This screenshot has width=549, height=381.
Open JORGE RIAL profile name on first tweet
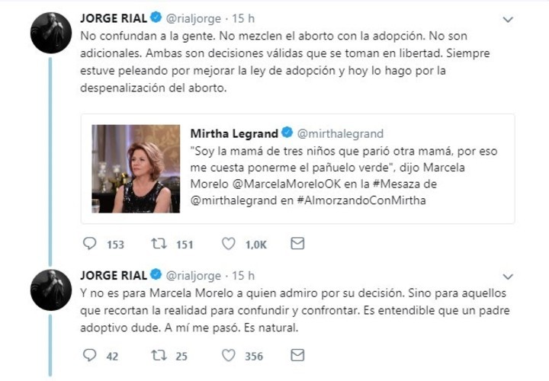[x=113, y=18]
